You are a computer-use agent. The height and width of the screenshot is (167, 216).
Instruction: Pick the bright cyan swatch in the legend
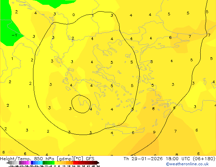[41, 163]
